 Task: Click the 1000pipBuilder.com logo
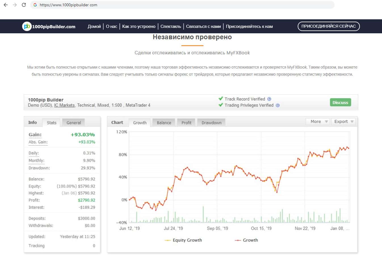[49, 26]
